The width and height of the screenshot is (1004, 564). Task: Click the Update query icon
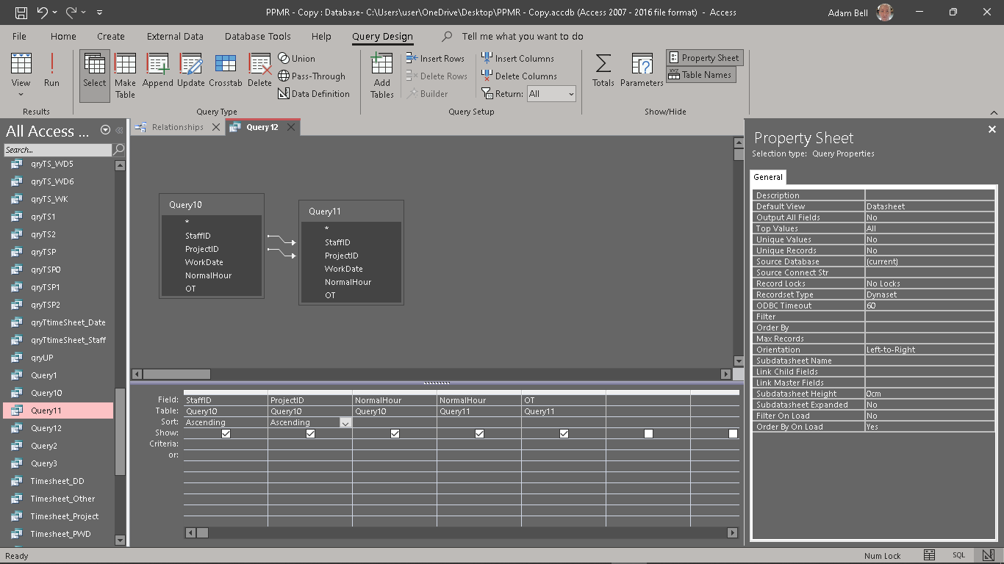(191, 71)
